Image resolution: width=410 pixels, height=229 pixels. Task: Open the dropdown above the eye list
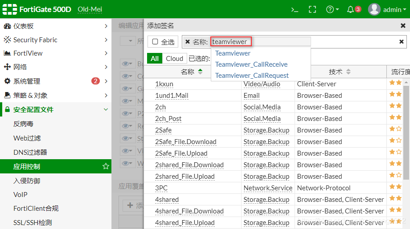(x=128, y=41)
